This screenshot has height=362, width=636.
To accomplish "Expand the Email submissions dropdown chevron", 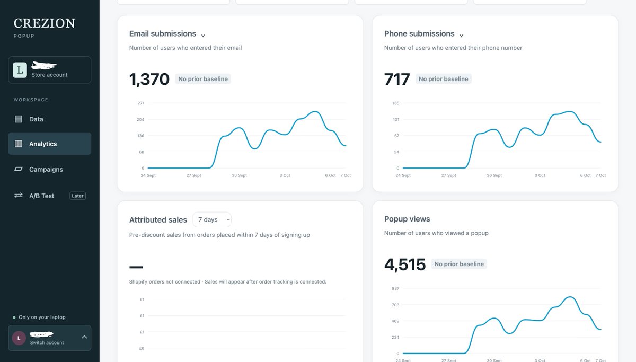I will 203,36.
